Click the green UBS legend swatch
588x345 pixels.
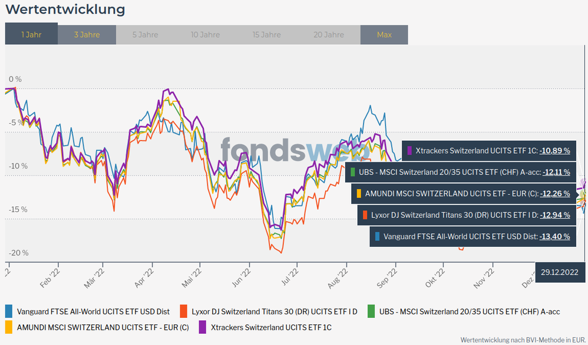[x=371, y=311]
